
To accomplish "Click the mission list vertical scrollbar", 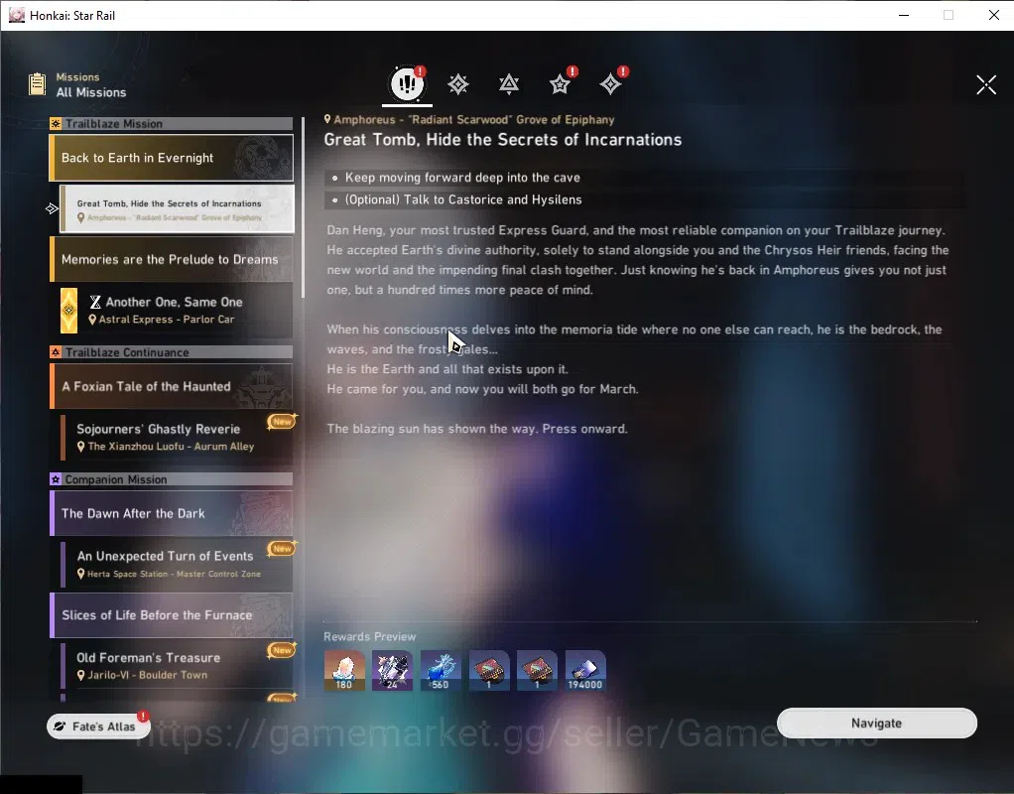I will 303,207.
